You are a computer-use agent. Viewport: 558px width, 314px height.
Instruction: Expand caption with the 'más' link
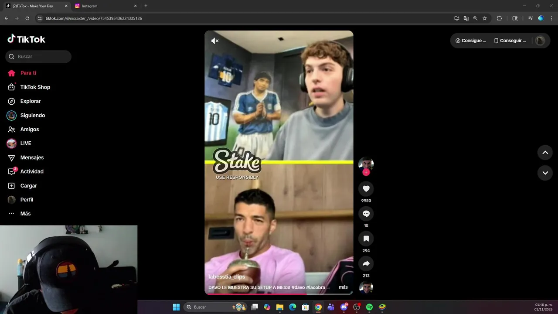coord(344,287)
